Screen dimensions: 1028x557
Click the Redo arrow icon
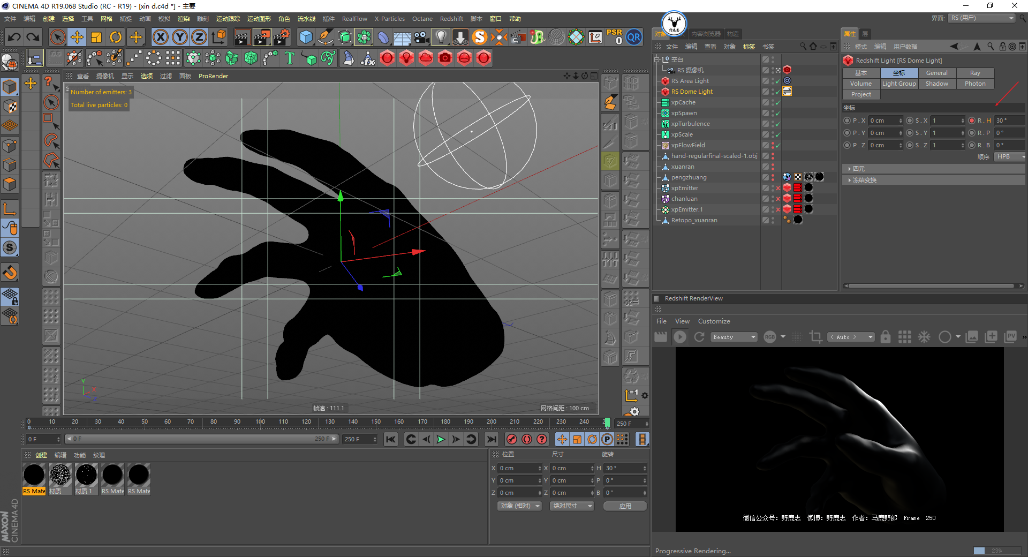33,37
